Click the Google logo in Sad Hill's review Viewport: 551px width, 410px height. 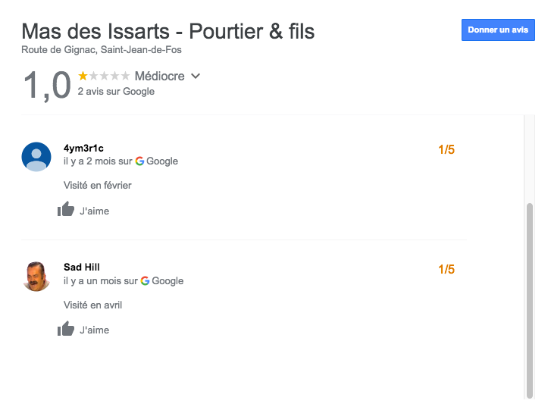tap(145, 280)
